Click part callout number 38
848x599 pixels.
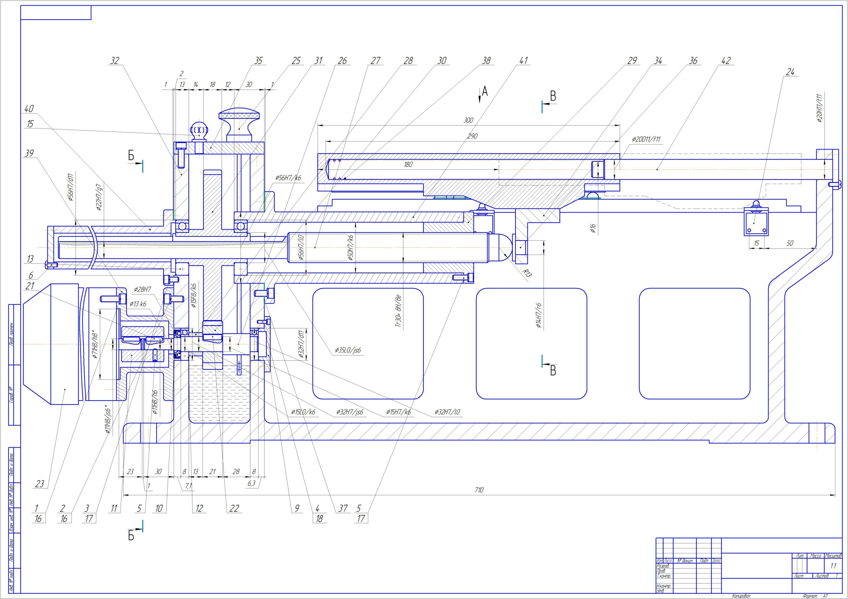[x=486, y=61]
